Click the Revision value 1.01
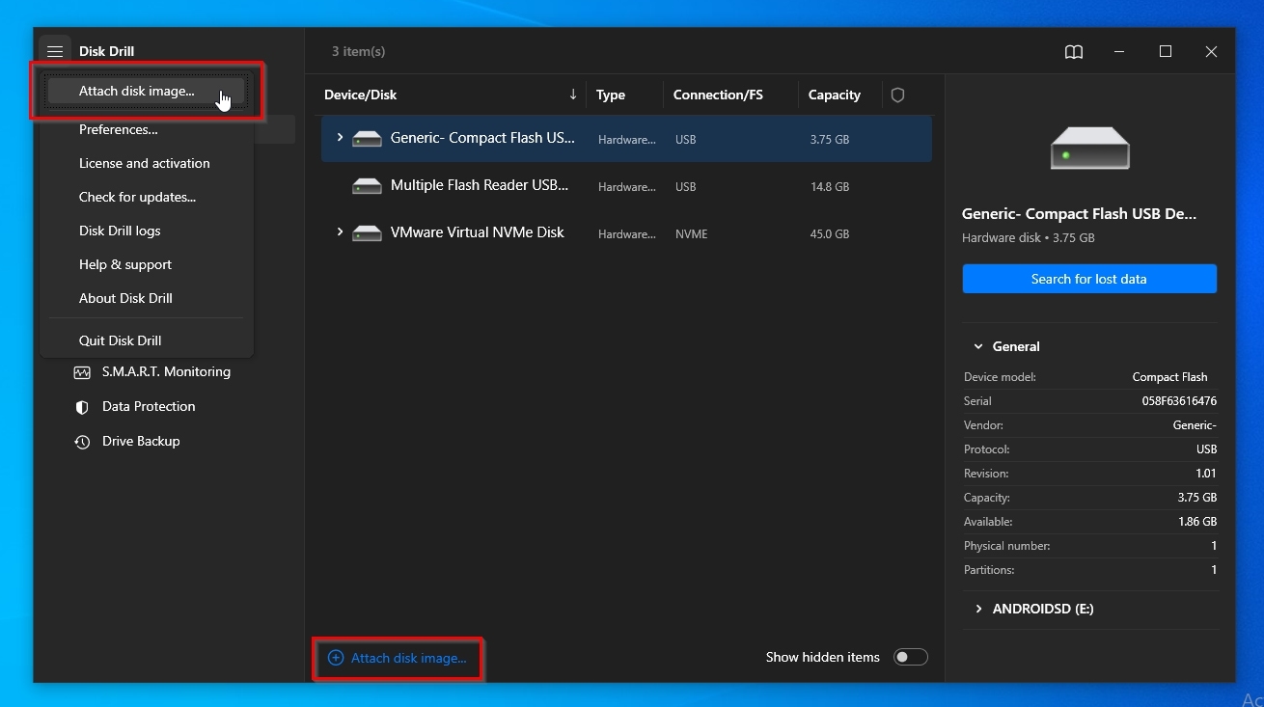Viewport: 1264px width, 707px height. click(1205, 474)
